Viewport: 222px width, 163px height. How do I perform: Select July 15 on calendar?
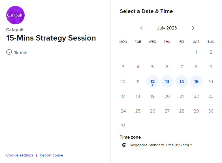pyautogui.click(x=196, y=82)
